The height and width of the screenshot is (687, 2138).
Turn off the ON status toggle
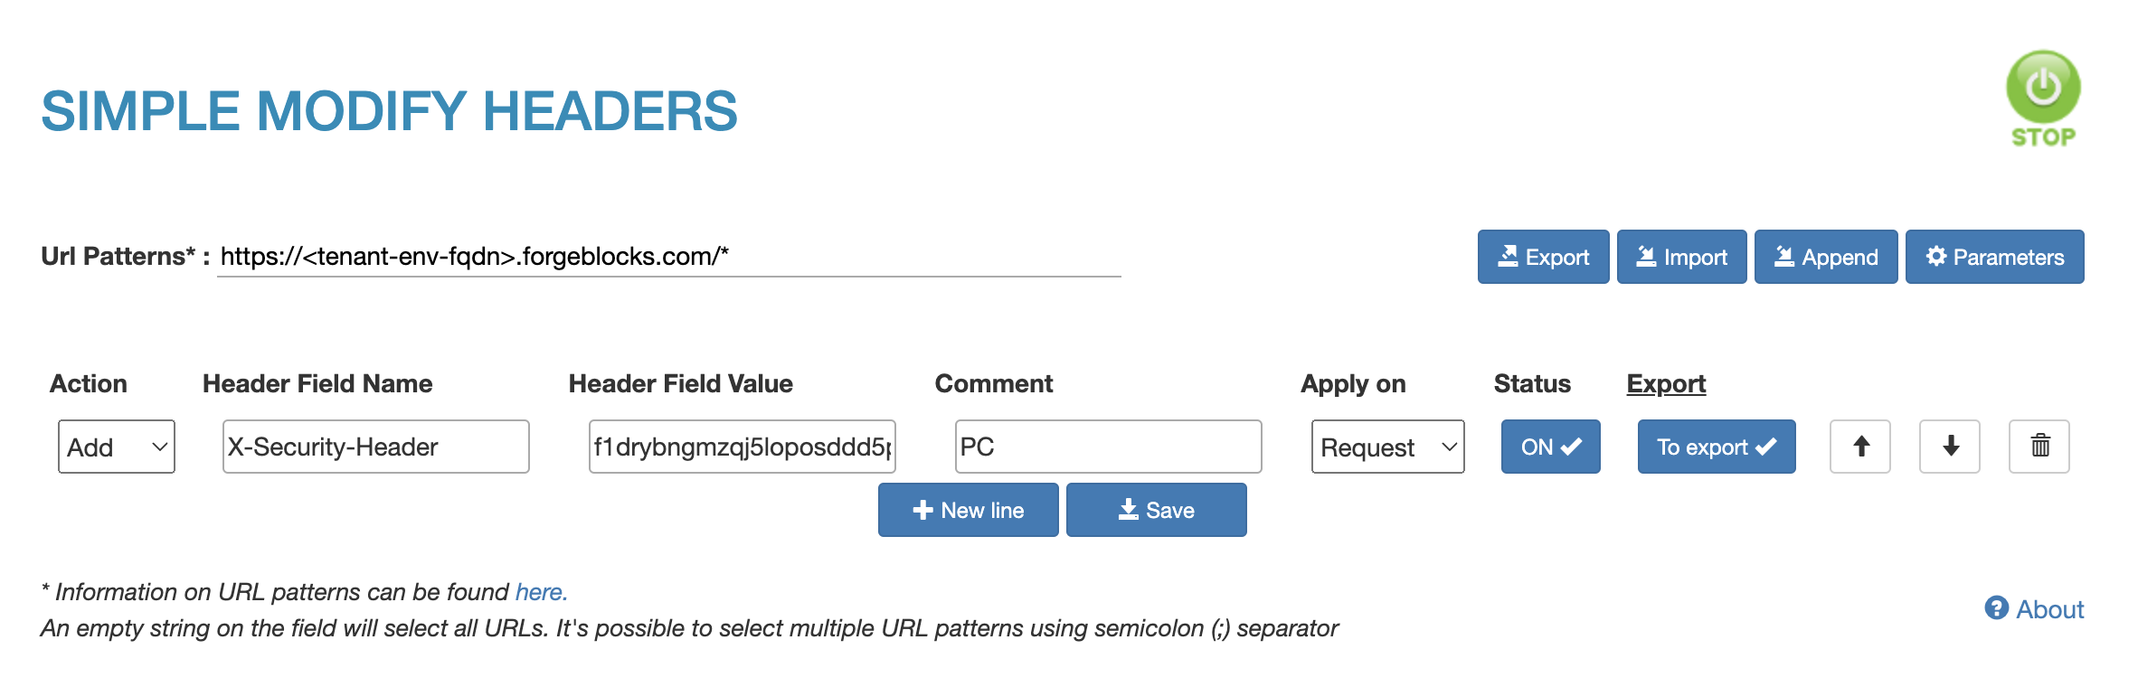[x=1549, y=446]
